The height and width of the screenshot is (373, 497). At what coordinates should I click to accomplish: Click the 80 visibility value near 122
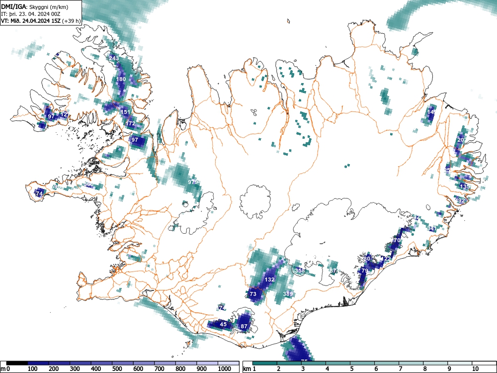pyautogui.click(x=367, y=259)
